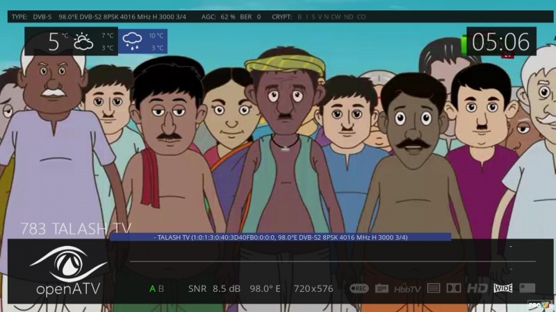
Task: Click the WIDE aspect ratio icon
Action: point(502,288)
